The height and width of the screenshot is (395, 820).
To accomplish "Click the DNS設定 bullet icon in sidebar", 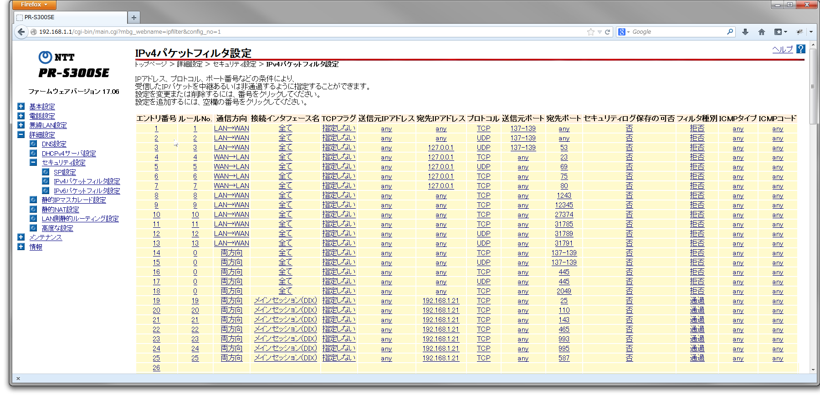I will click(33, 144).
